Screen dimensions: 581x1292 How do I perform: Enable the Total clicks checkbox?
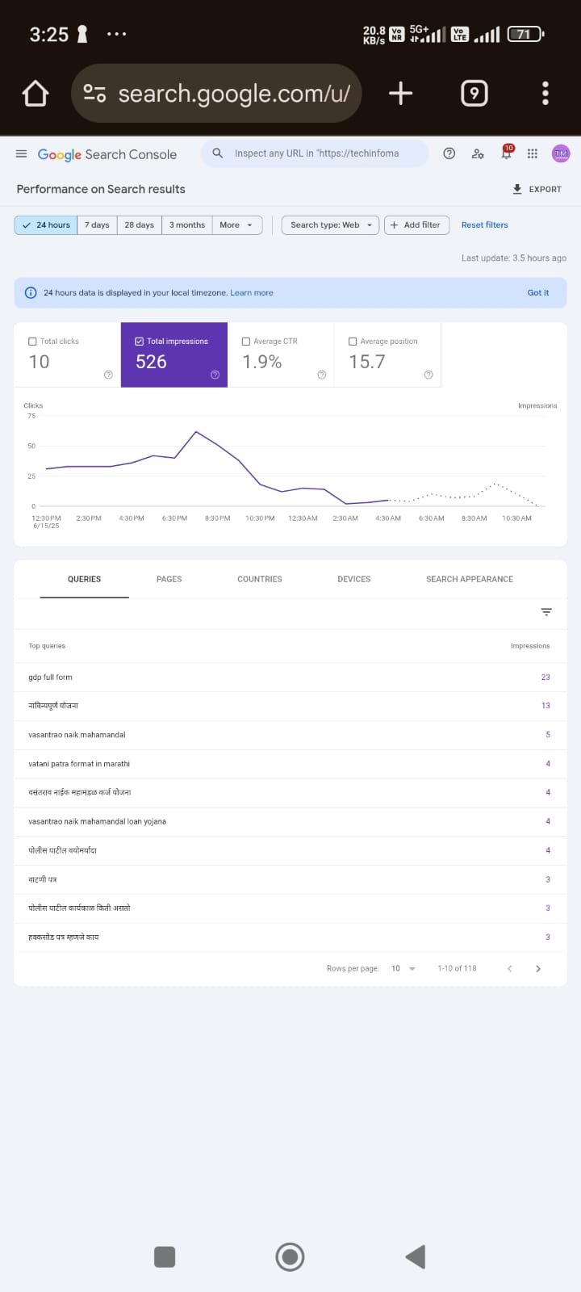click(32, 342)
